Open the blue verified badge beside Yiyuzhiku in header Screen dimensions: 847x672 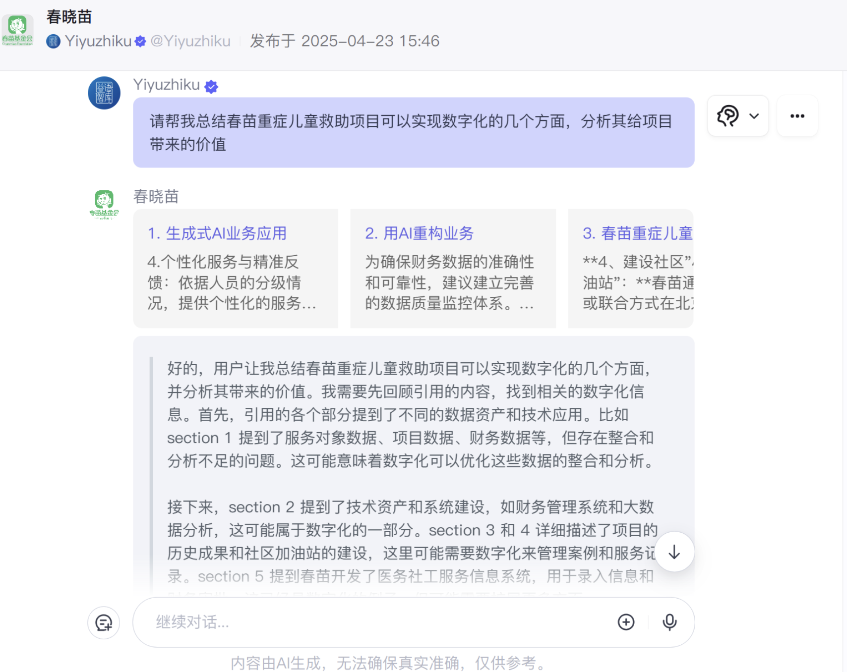pos(140,41)
